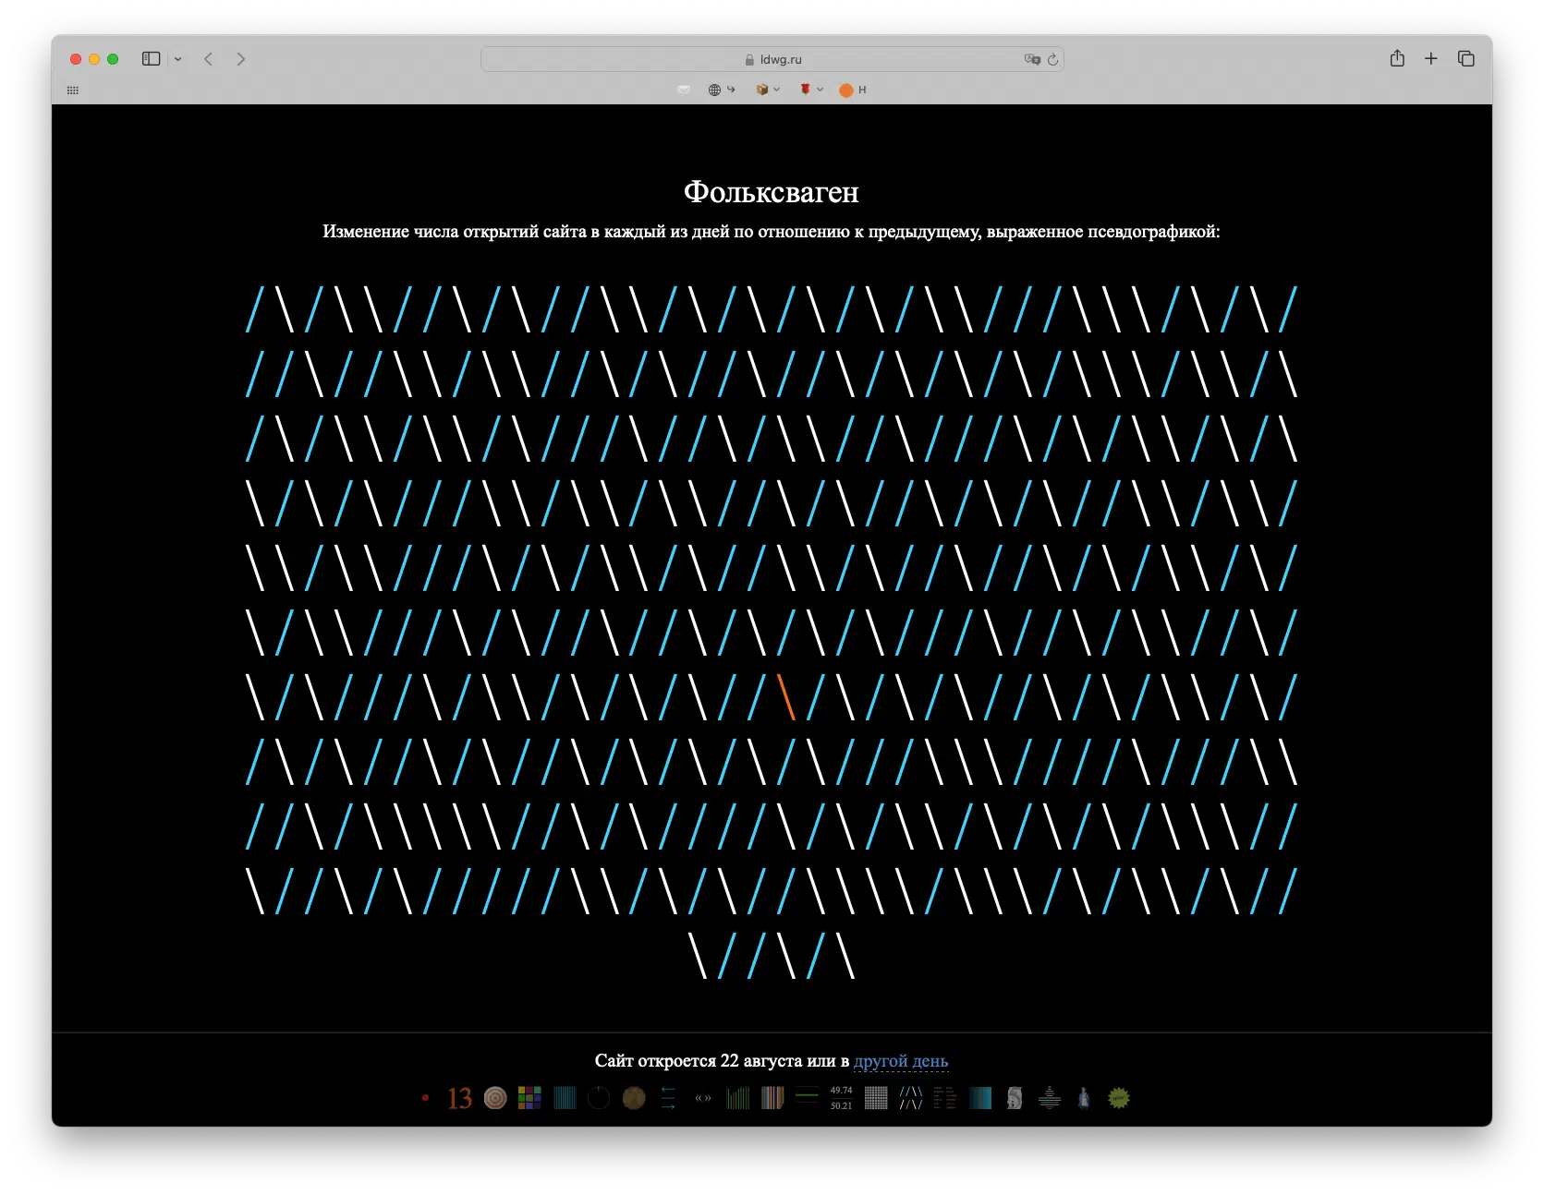1544x1195 pixels.
Task: Open the globe favorites bookmark
Action: tap(722, 90)
